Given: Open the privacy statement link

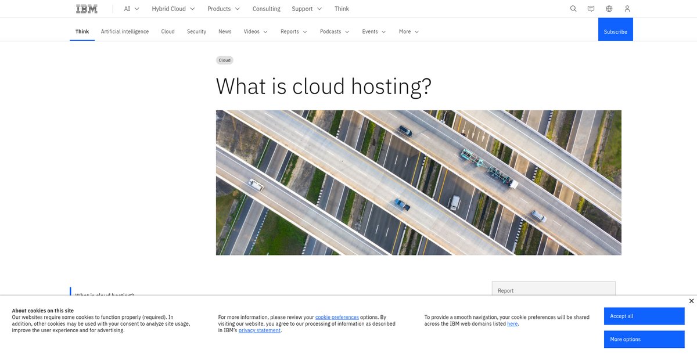Looking at the screenshot, I should pos(260,330).
